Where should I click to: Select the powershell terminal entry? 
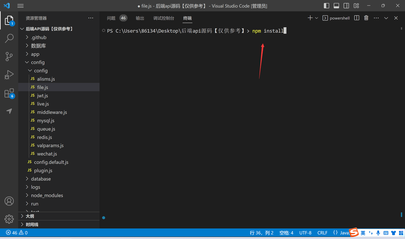[336, 18]
